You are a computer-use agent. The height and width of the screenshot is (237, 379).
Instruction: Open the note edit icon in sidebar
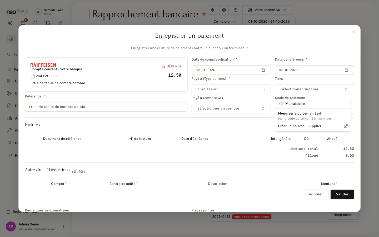coord(48,23)
